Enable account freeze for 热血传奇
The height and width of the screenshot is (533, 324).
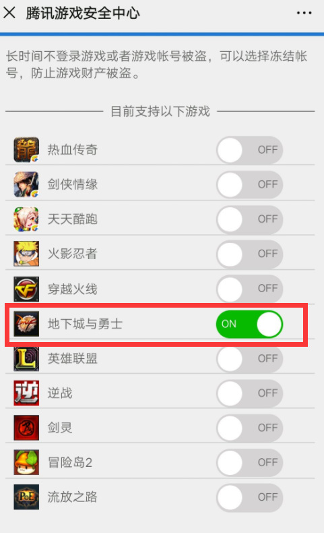pos(249,150)
